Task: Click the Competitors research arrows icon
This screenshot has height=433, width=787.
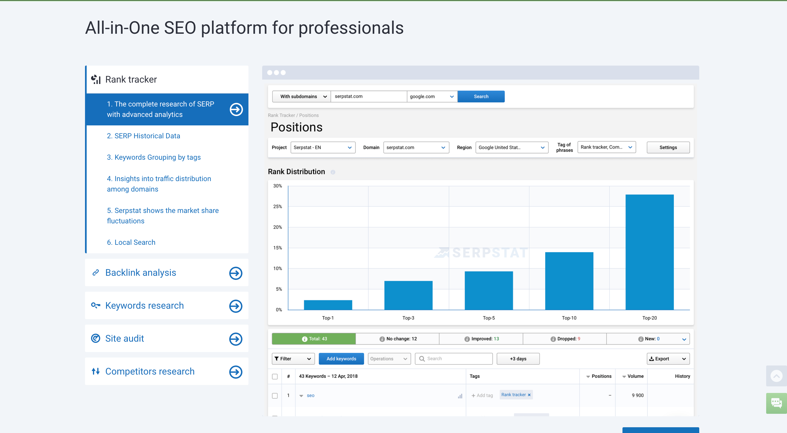Action: 96,371
